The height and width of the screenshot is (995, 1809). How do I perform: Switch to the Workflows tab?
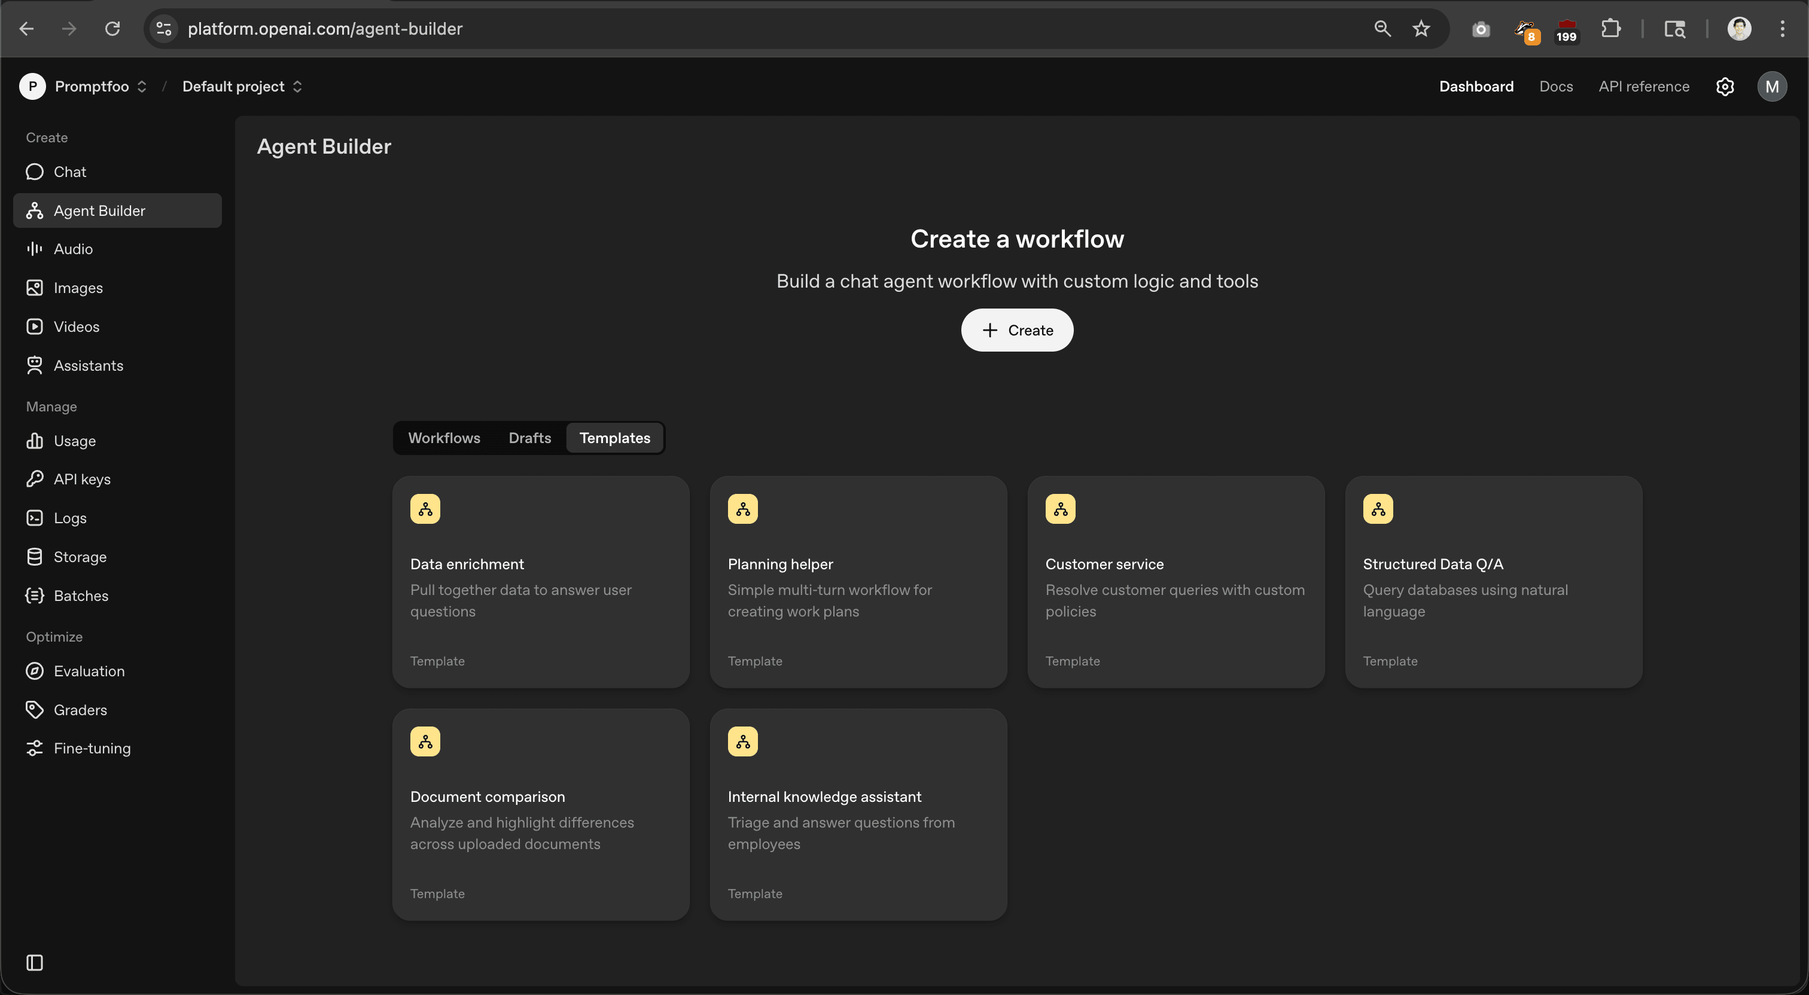click(444, 438)
